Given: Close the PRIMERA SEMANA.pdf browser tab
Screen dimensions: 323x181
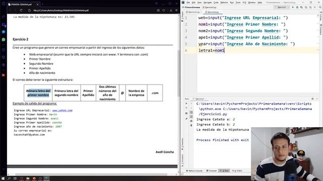Looking at the screenshot, I should pos(37,4).
